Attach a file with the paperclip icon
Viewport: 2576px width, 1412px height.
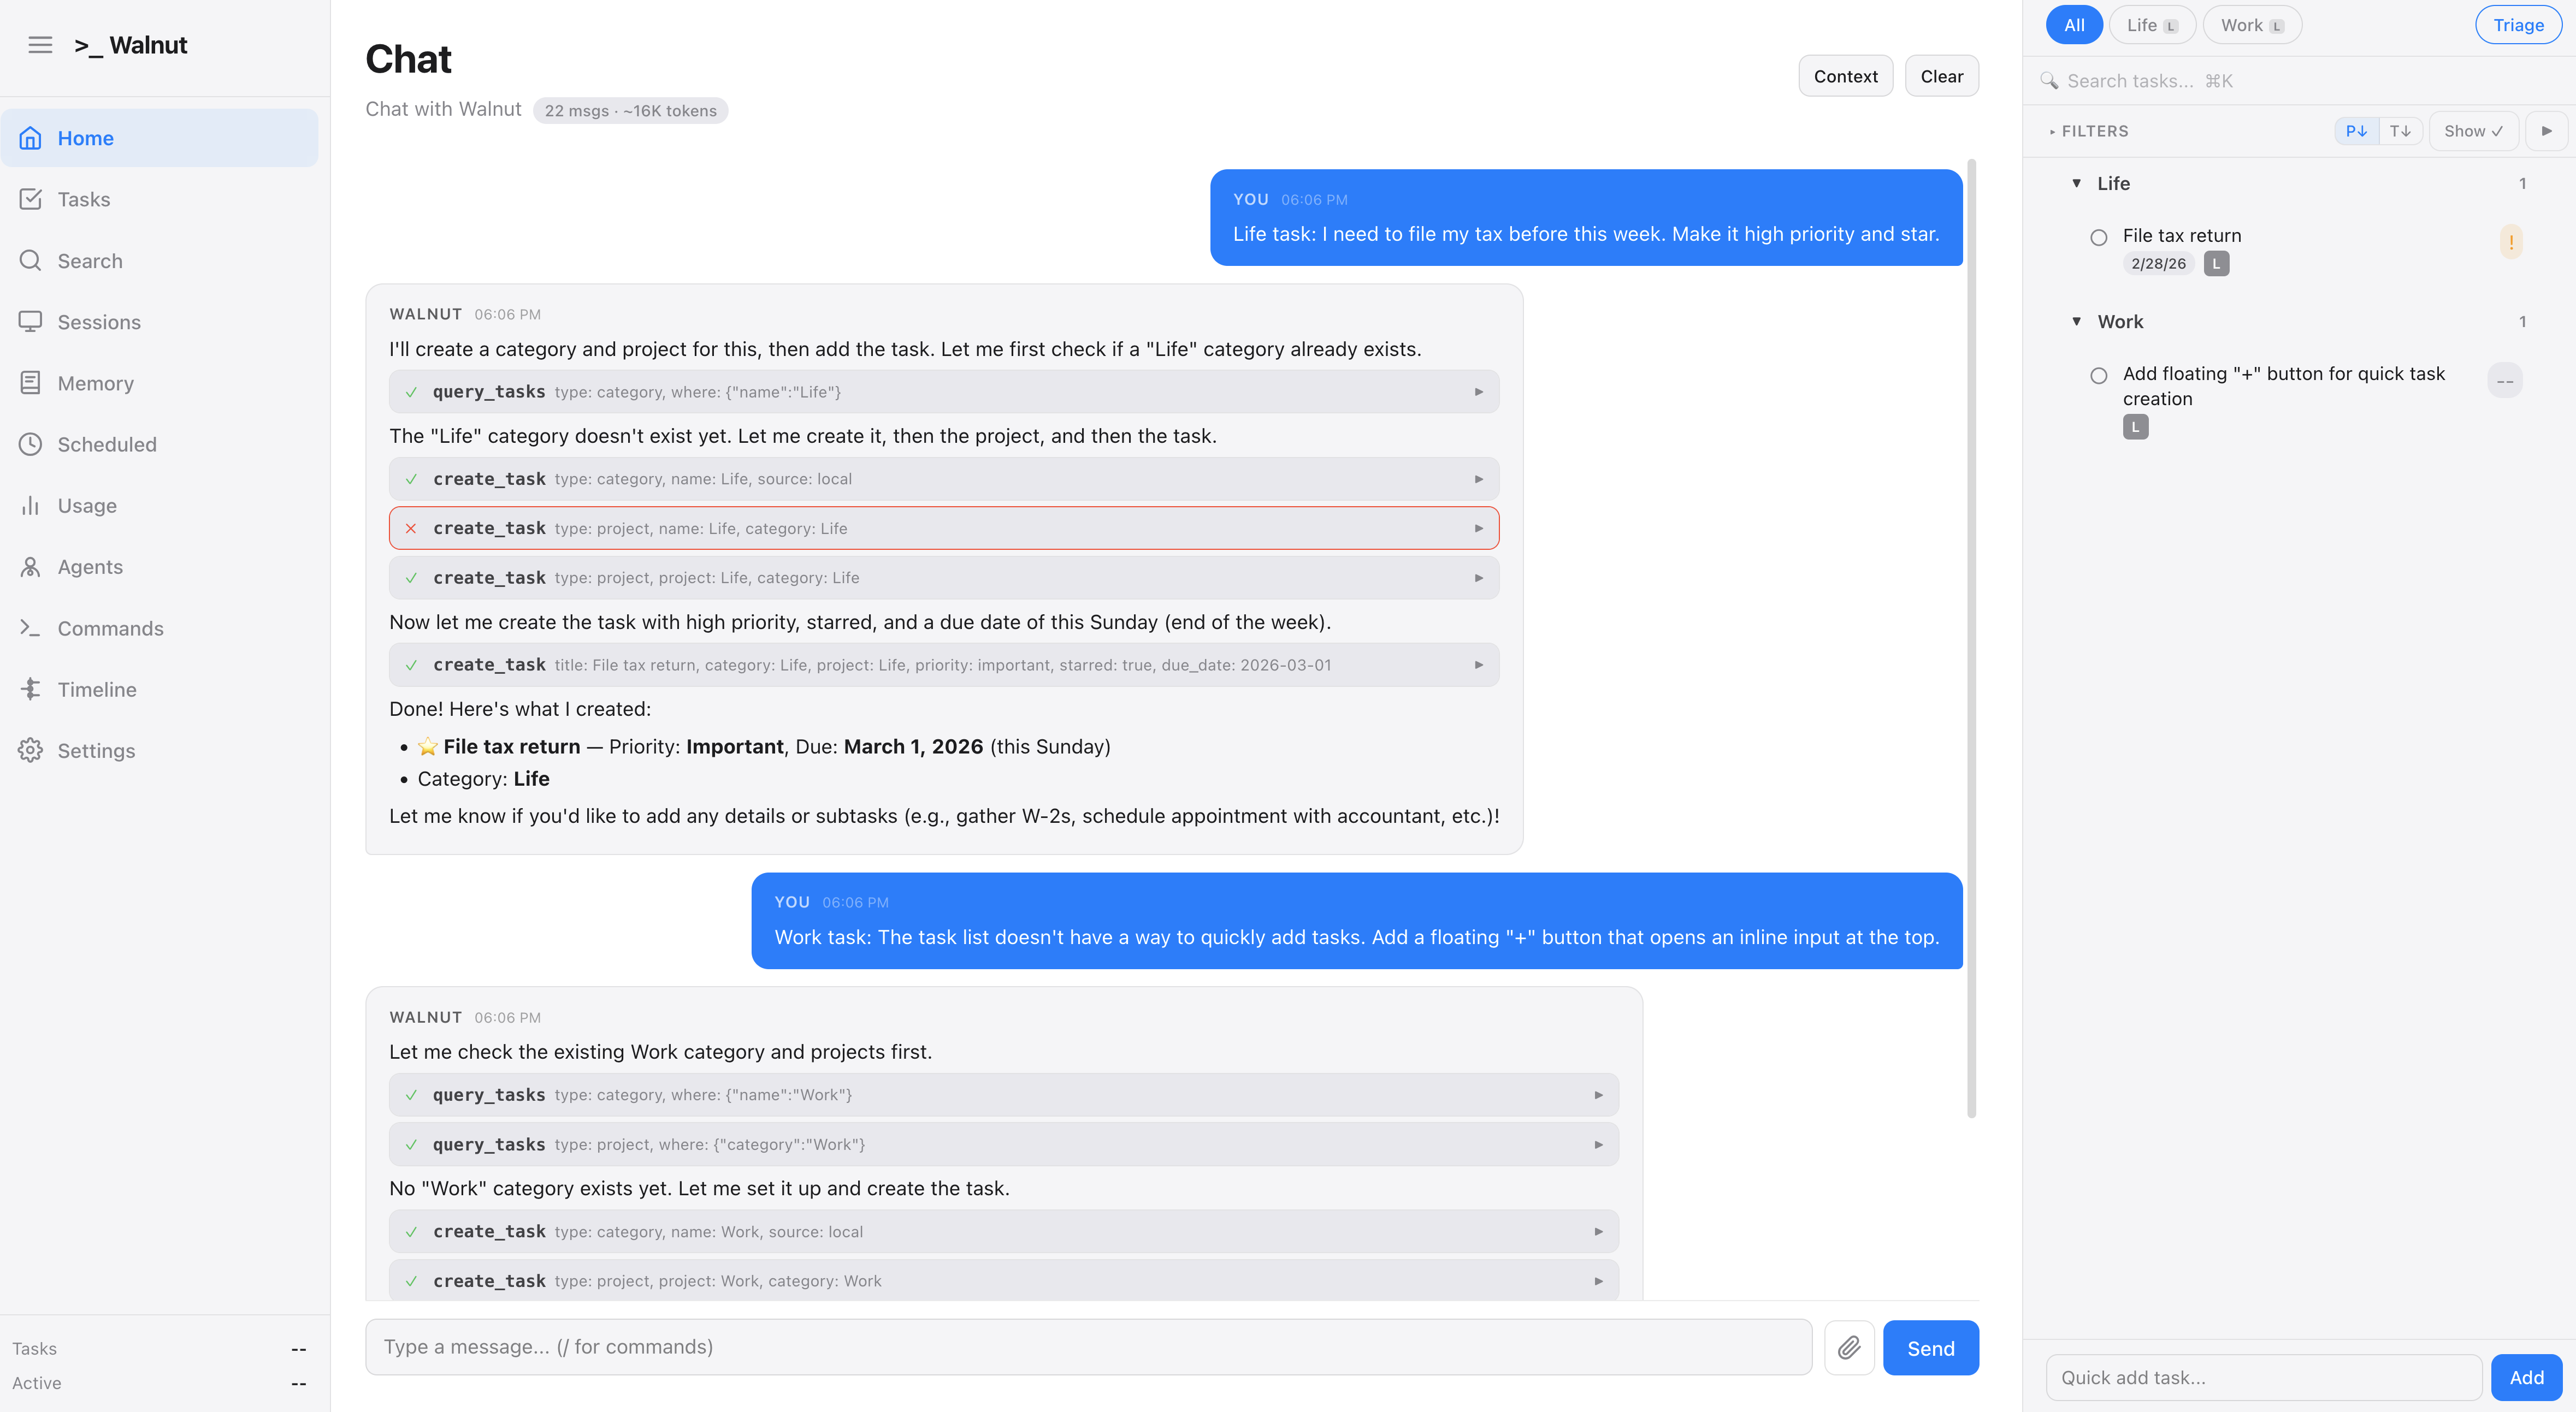(x=1849, y=1347)
